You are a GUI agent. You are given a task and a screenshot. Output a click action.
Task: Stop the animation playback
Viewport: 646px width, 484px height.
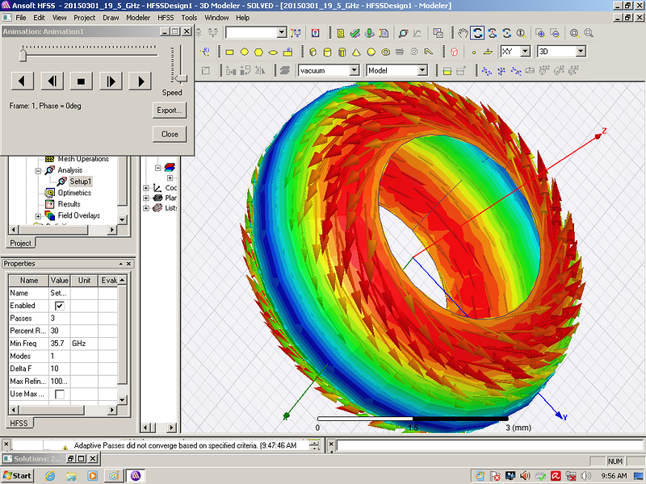click(x=80, y=81)
